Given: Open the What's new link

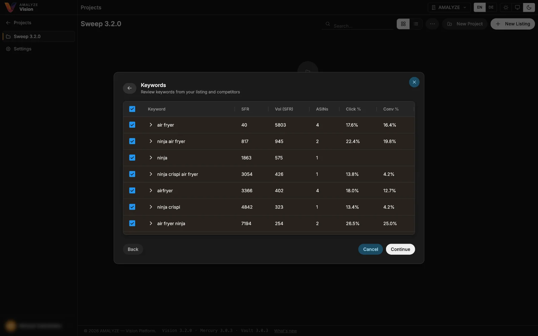Looking at the screenshot, I should (285, 331).
